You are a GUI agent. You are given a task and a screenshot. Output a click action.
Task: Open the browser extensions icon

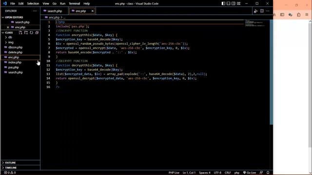pos(298,15)
